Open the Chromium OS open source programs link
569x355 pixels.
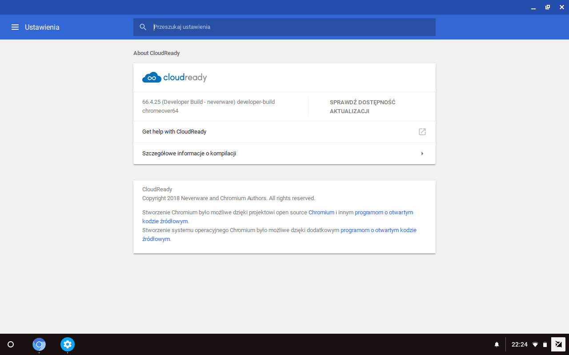(280, 234)
